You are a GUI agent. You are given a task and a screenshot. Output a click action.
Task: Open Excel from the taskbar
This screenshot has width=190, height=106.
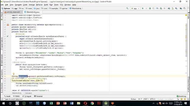[51, 103]
